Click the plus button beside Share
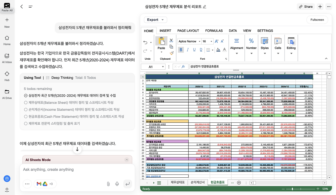This screenshot has width=336, height=195. coord(320,7)
